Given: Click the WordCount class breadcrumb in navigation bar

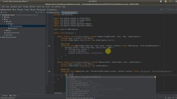Looking at the screenshot, I should coord(52,10).
